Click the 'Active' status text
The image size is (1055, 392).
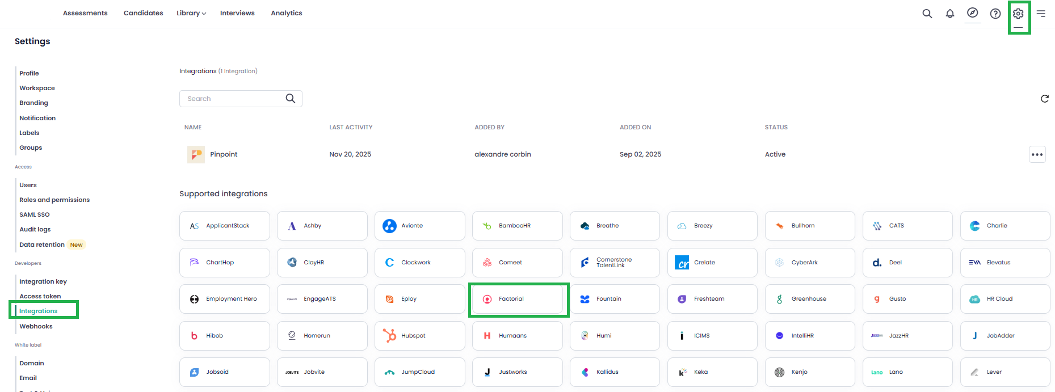tap(775, 154)
